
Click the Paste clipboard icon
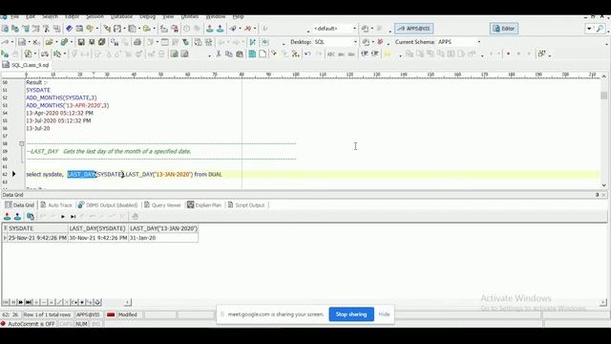240,54
